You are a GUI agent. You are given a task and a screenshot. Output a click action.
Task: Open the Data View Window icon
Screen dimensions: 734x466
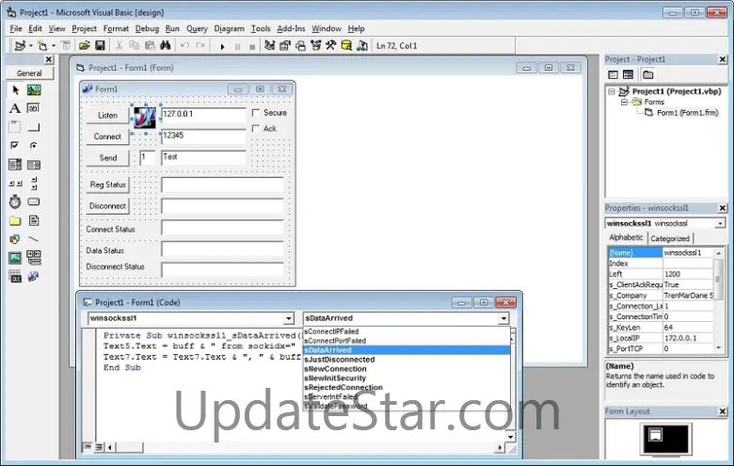coord(346,45)
